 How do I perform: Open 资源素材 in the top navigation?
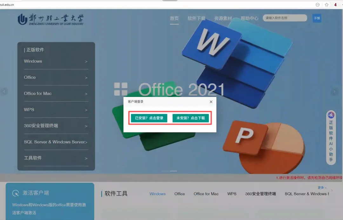tap(223, 18)
